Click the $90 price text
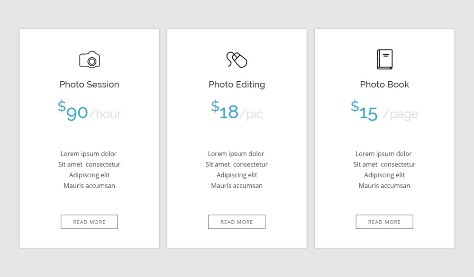Viewport: 474px width, 277px height. (x=73, y=110)
